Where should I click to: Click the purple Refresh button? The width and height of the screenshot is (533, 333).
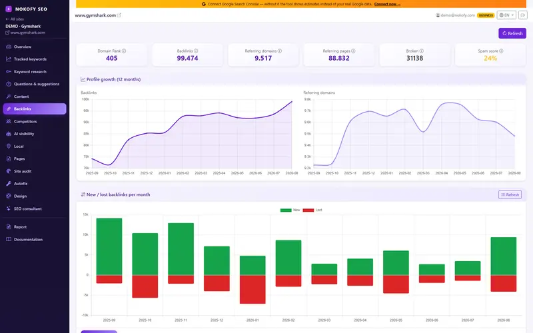tap(512, 33)
